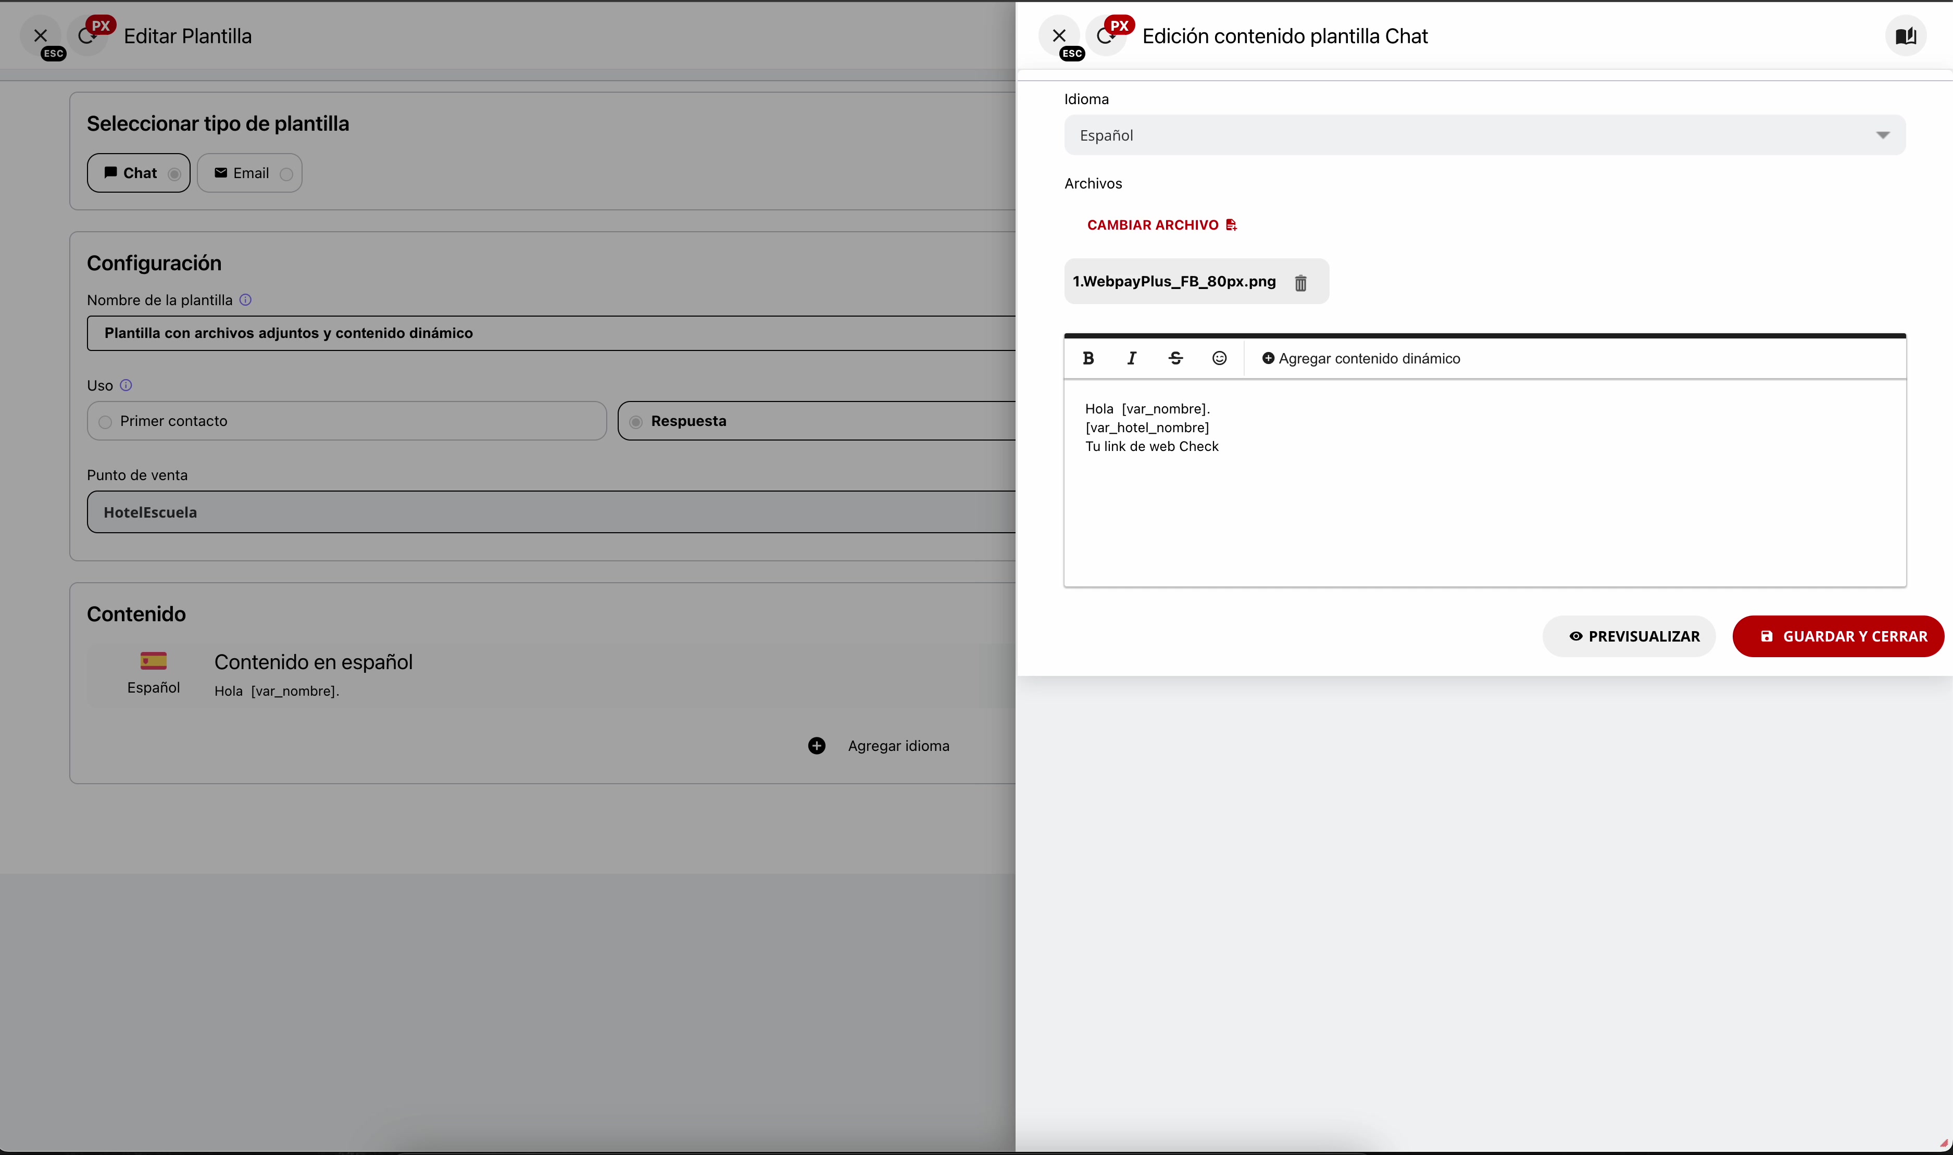Click the info icon beside Nombre de la plantilla
The image size is (1953, 1155).
[x=245, y=299]
